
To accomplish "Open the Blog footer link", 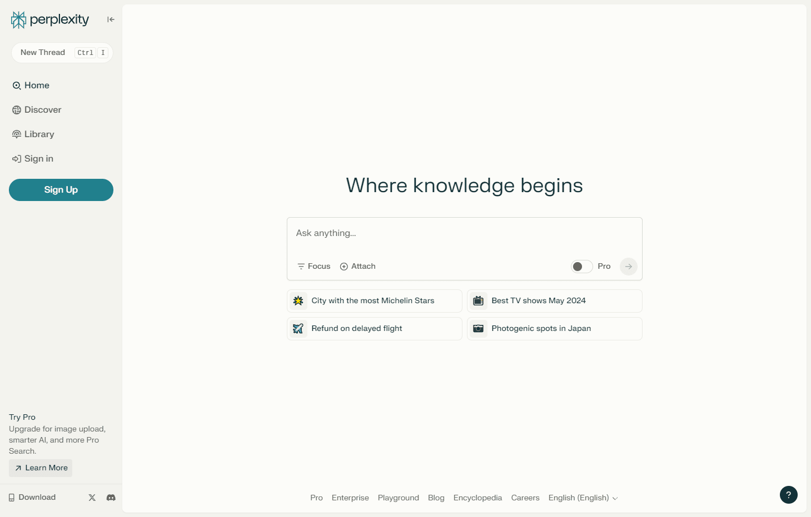I will point(436,498).
